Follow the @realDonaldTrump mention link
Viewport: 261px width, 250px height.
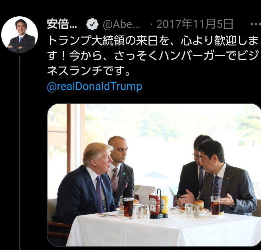click(95, 87)
